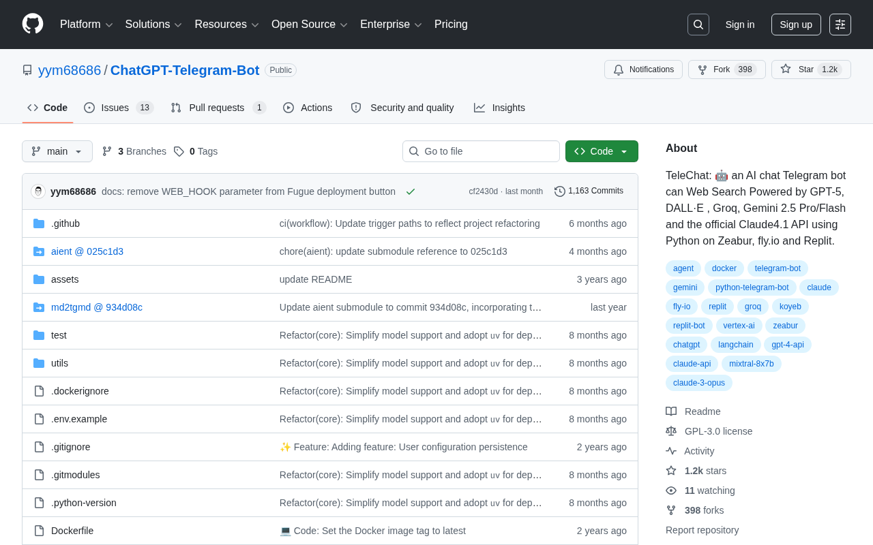Viewport: 873px width, 545px height.
Task: Click the Go to file search field
Action: coord(481,151)
